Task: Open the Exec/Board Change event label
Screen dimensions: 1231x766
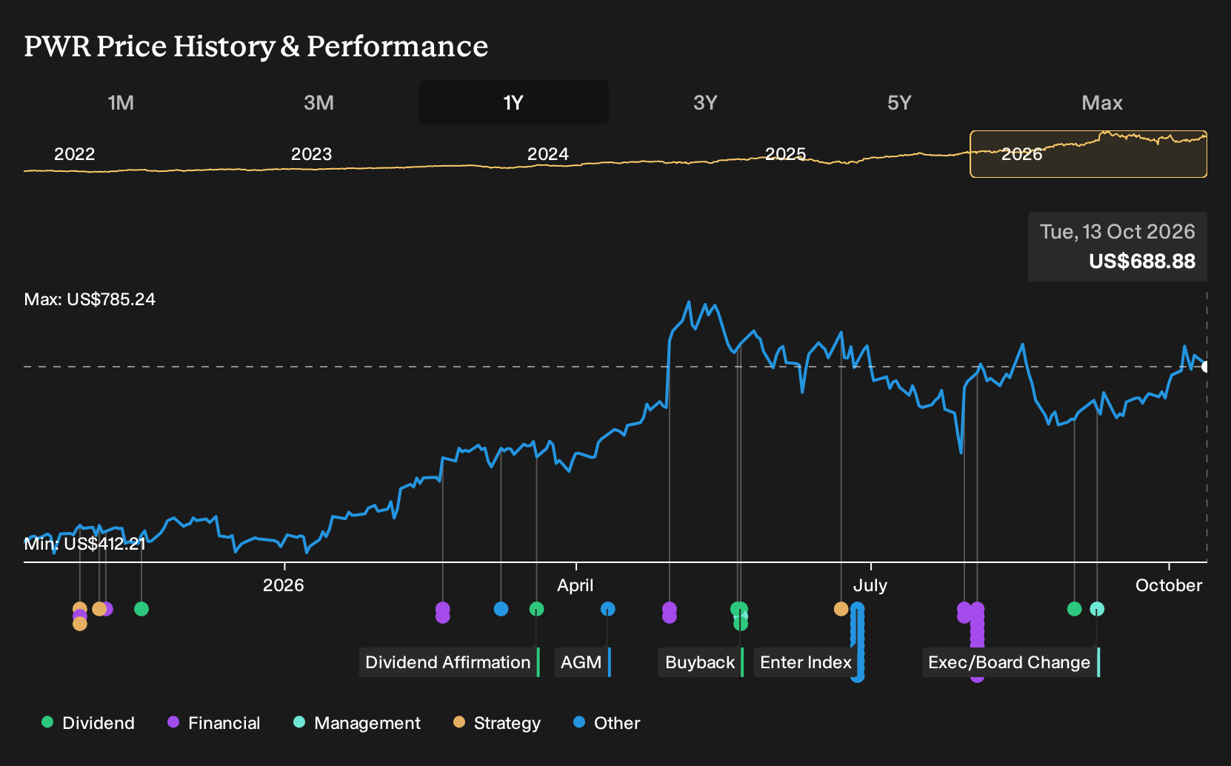Action: (1010, 662)
